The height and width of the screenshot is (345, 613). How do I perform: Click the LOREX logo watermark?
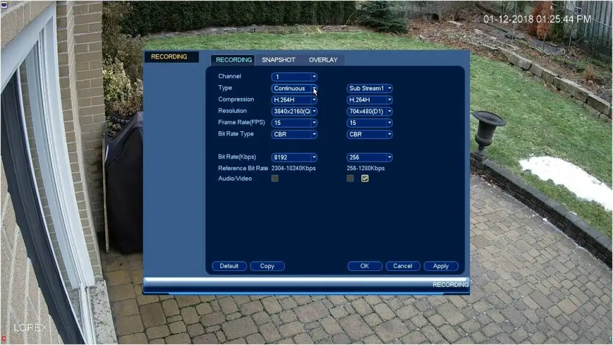(x=31, y=328)
